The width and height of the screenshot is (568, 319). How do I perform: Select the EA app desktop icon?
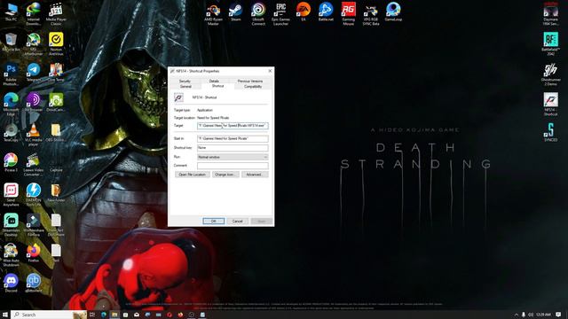[x=304, y=12]
